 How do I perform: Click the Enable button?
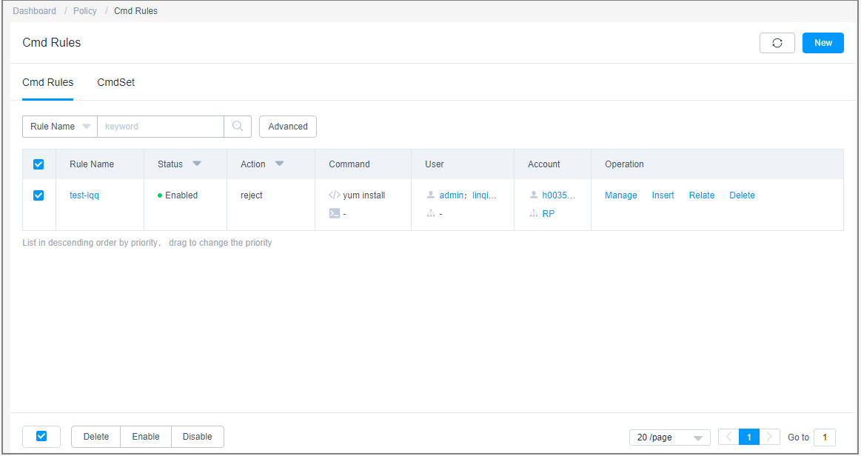point(146,437)
